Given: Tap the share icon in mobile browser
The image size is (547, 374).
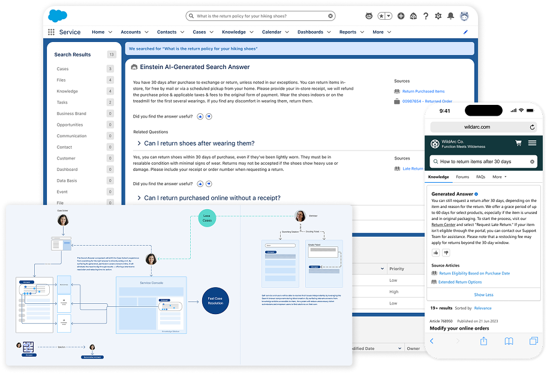Looking at the screenshot, I should click(x=483, y=341).
